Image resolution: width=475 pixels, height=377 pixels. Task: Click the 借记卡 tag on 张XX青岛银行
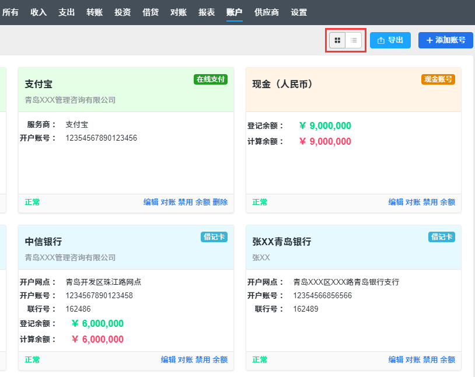(x=442, y=237)
